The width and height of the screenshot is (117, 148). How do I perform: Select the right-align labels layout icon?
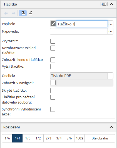[x=31, y=13]
